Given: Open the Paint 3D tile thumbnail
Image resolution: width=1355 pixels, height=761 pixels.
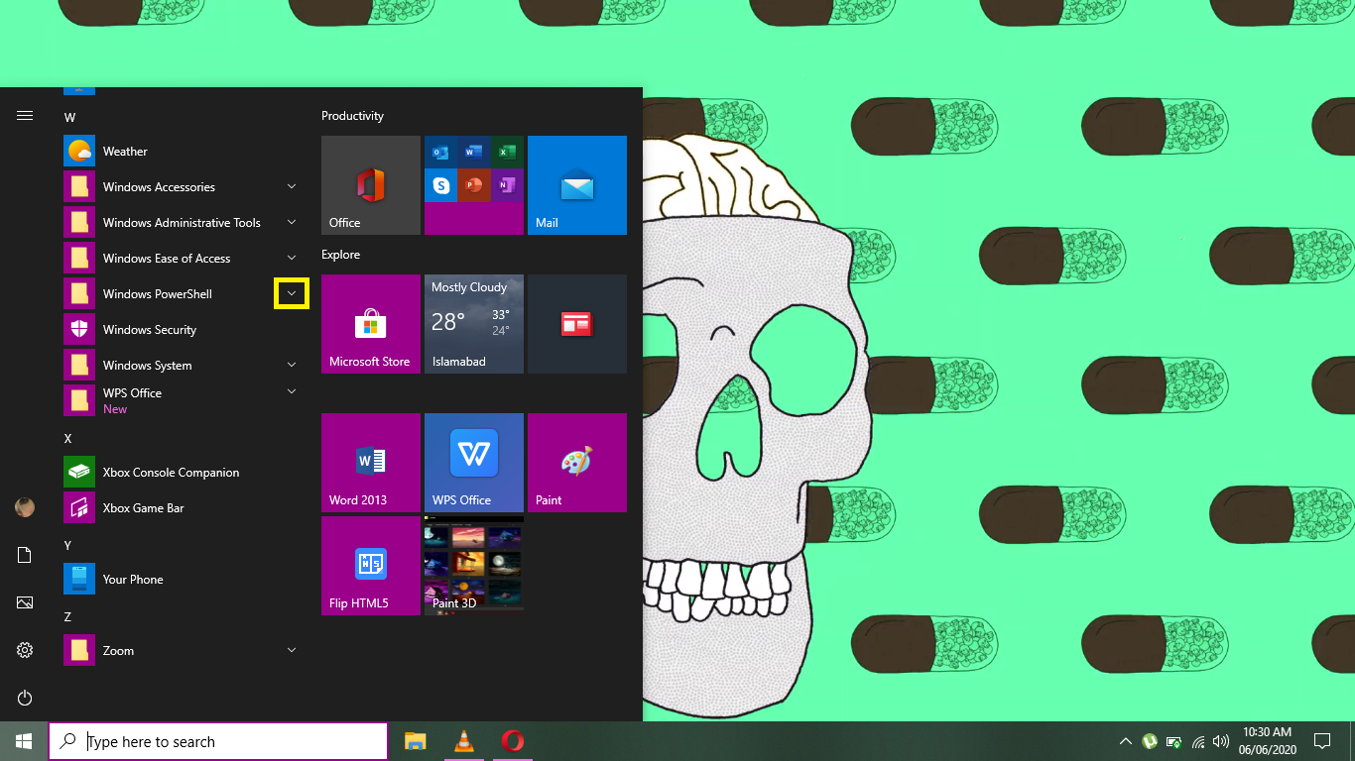Looking at the screenshot, I should pos(473,566).
